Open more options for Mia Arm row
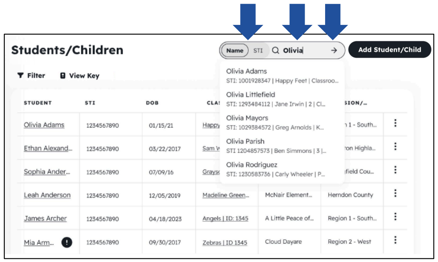The width and height of the screenshot is (438, 262). (395, 240)
